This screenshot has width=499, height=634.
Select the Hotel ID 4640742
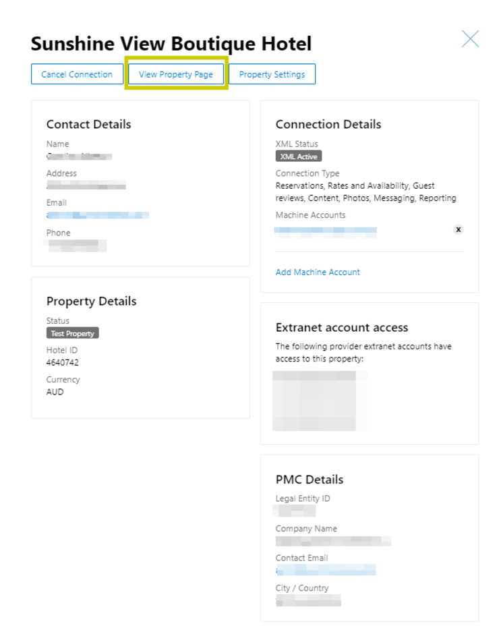(63, 362)
